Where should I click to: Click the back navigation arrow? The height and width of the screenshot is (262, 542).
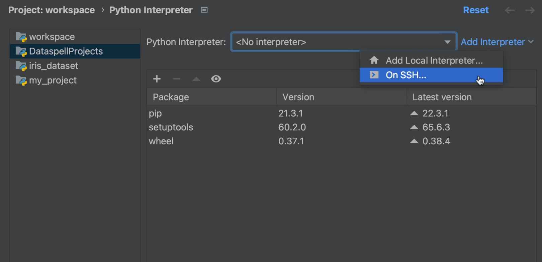(x=510, y=10)
